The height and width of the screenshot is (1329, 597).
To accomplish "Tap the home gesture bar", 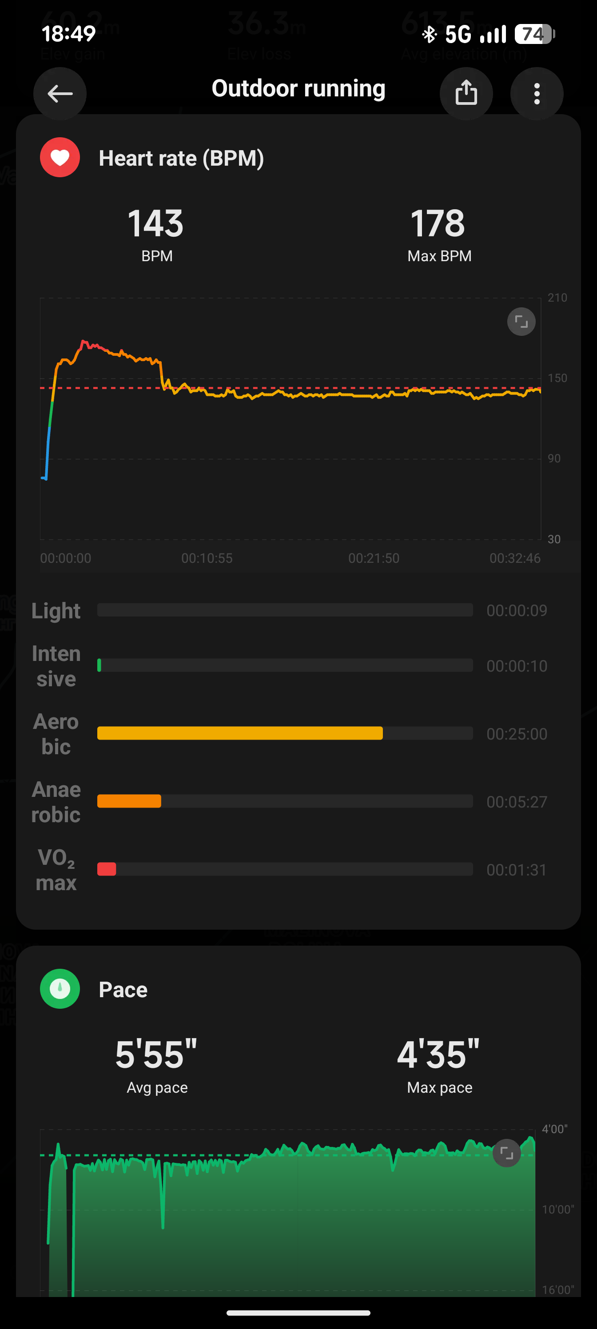I will [x=298, y=1313].
